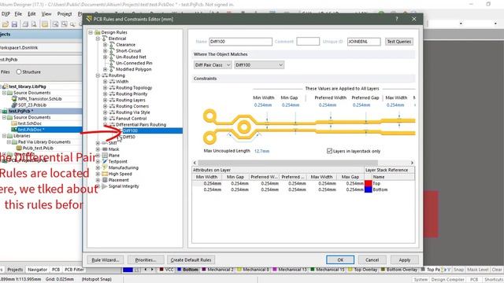
Task: Collapse the Design Rules root node
Action: 91,32
